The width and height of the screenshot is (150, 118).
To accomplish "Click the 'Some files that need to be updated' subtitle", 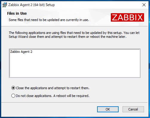I will [x=49, y=20].
